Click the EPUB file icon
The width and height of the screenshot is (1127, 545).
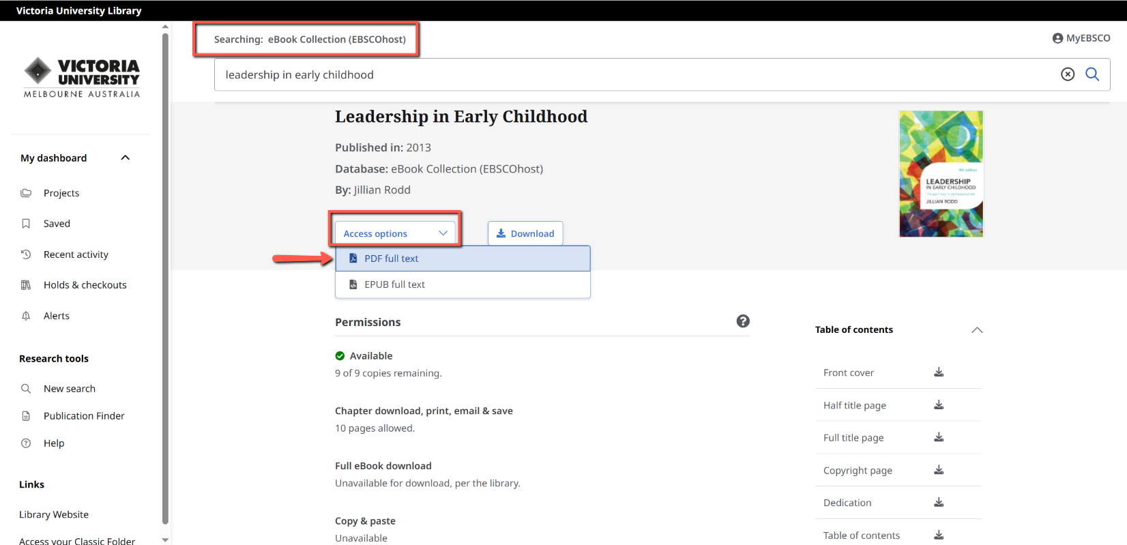point(353,284)
